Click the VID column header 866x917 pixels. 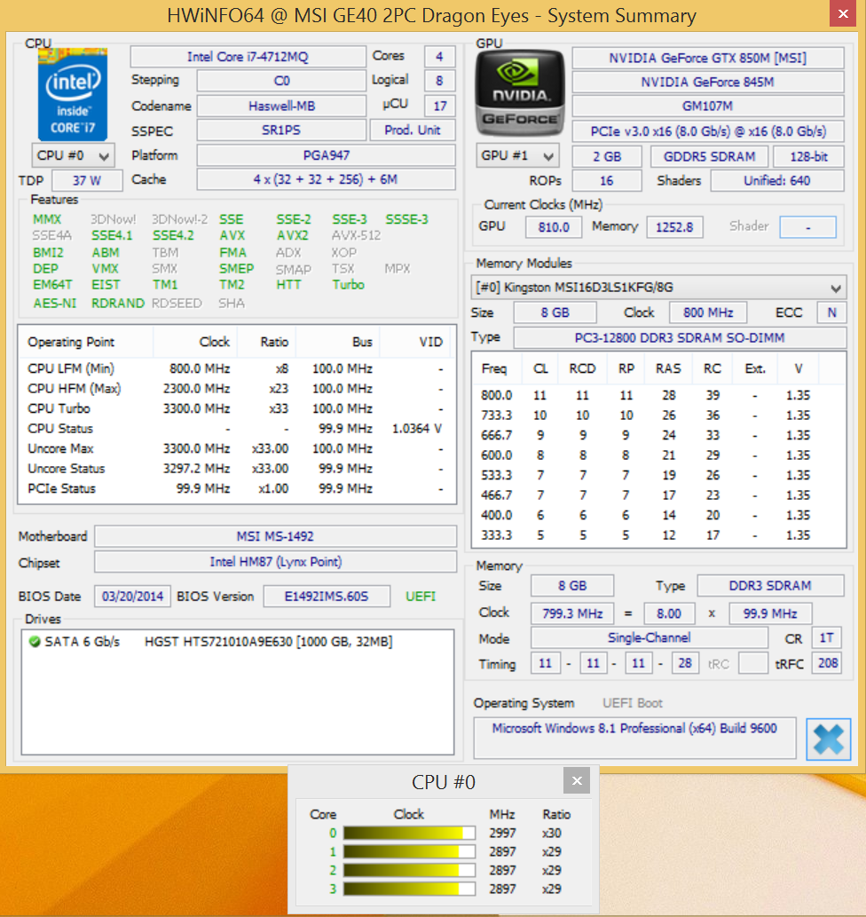click(x=415, y=342)
